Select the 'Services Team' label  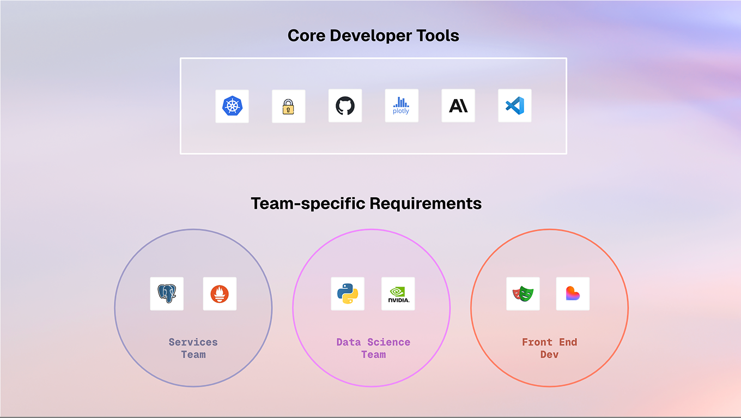(193, 348)
